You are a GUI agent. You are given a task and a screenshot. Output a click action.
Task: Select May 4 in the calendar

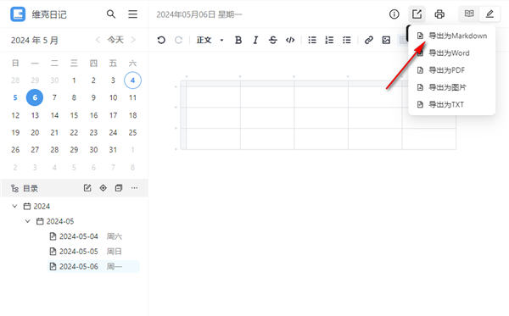click(132, 80)
